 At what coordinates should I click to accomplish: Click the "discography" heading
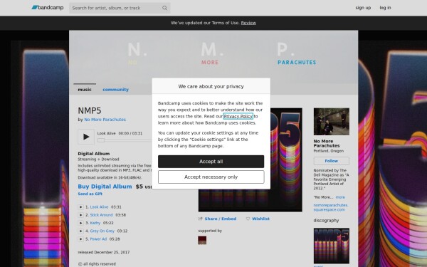(326, 221)
